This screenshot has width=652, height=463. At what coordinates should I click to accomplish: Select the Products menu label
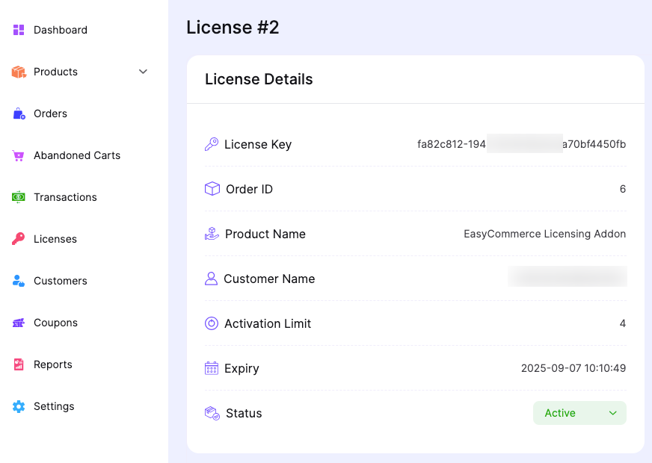[56, 72]
